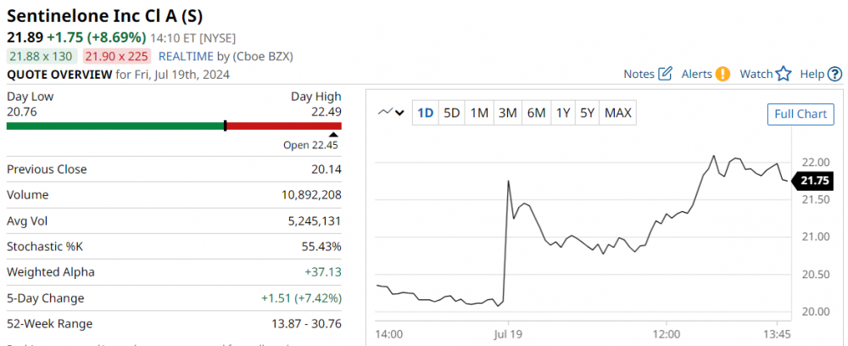This screenshot has width=848, height=346.
Task: Open the Full Chart button
Action: [x=800, y=114]
